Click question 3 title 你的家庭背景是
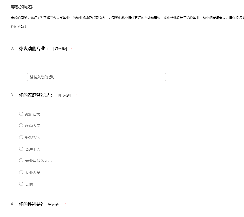 (x=36, y=95)
